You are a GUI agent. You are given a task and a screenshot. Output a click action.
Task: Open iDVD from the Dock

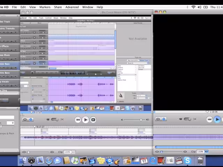tap(109, 161)
